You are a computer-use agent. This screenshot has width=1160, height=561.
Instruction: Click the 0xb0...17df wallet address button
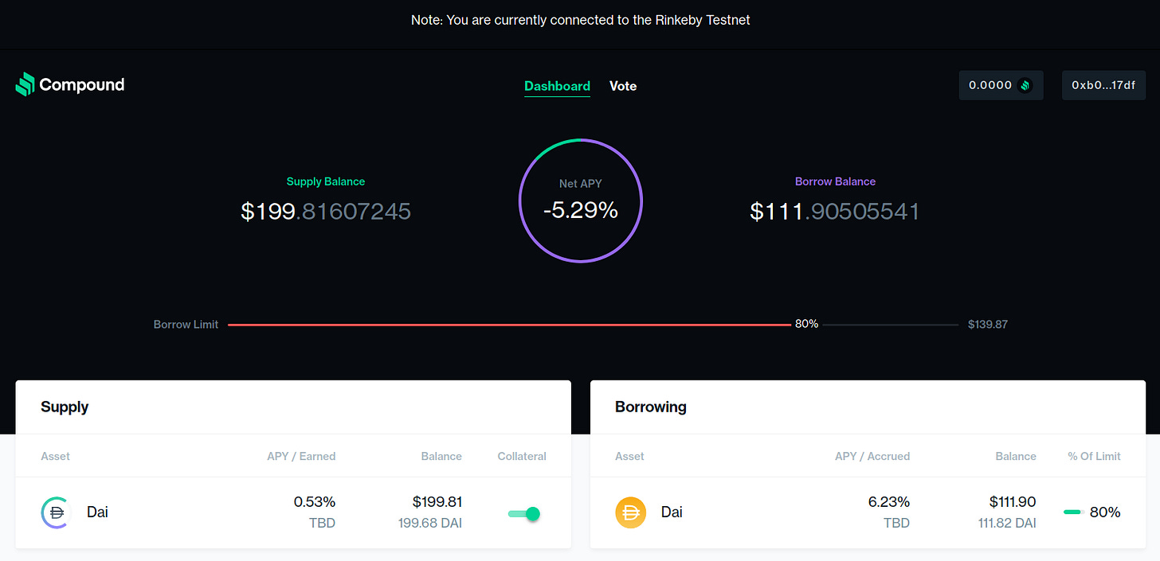(x=1103, y=85)
